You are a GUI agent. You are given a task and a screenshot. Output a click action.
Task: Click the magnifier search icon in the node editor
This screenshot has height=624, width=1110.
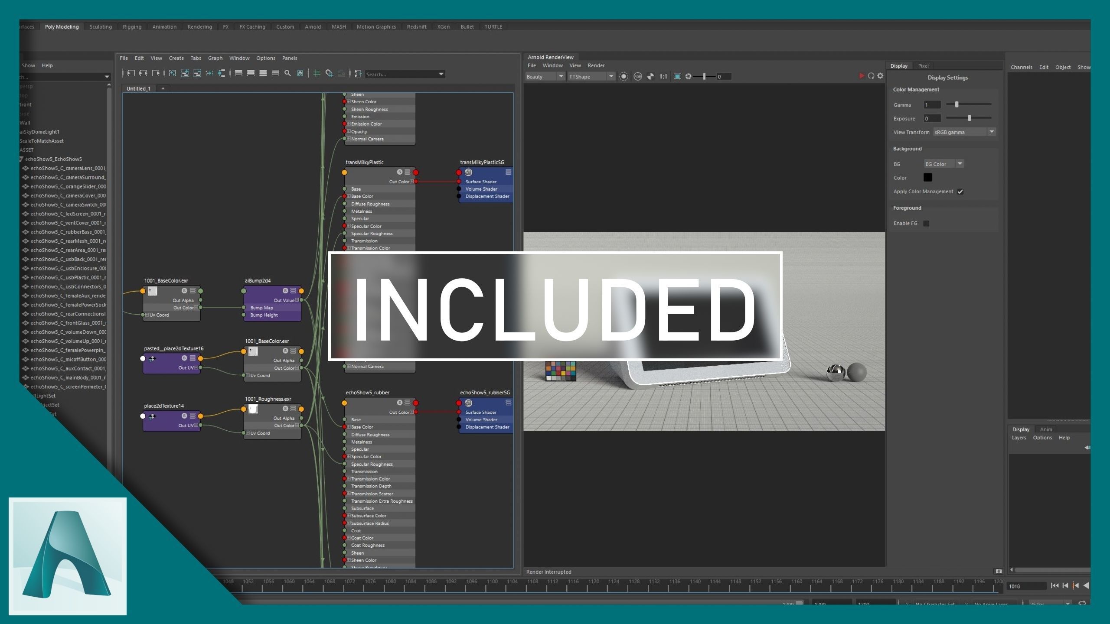(287, 74)
